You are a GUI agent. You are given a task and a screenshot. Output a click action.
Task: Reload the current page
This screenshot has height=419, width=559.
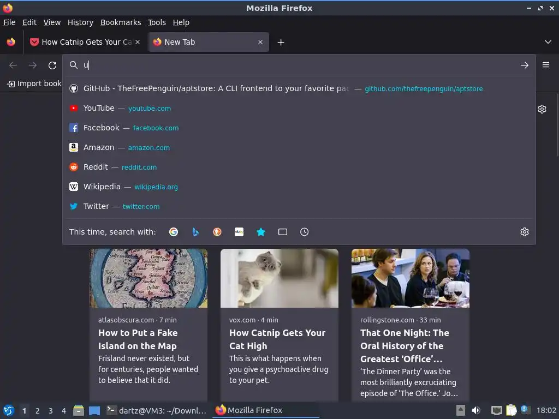pos(52,65)
